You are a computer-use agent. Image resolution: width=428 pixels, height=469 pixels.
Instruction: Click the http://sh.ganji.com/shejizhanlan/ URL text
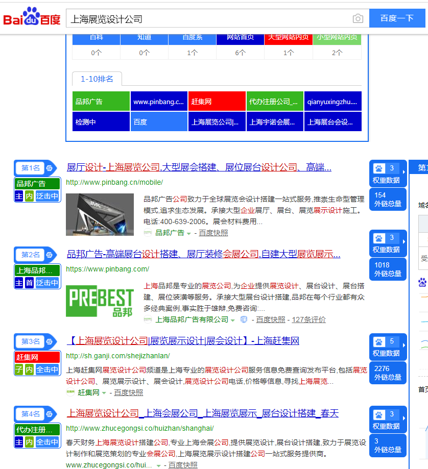[118, 356]
